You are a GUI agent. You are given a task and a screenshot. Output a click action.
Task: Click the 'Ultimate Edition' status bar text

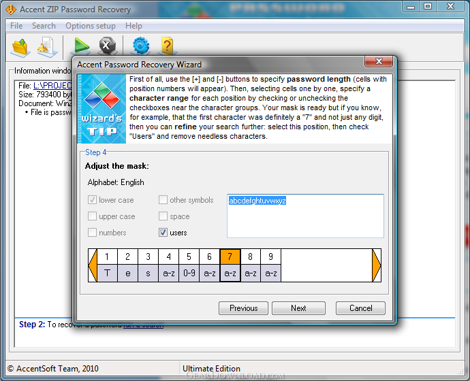point(211,369)
